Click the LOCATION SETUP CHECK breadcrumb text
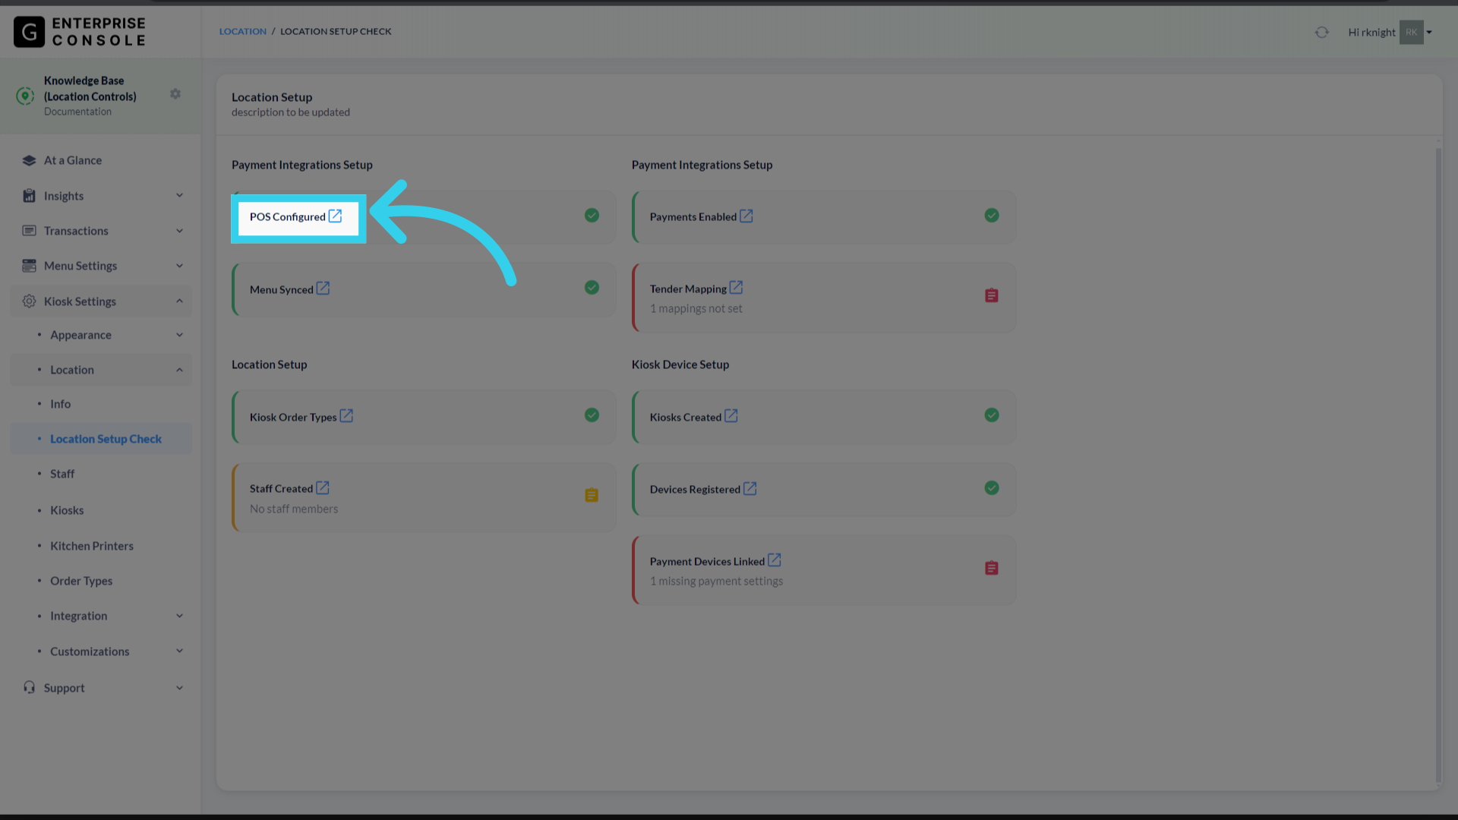The width and height of the screenshot is (1458, 820). click(x=336, y=31)
